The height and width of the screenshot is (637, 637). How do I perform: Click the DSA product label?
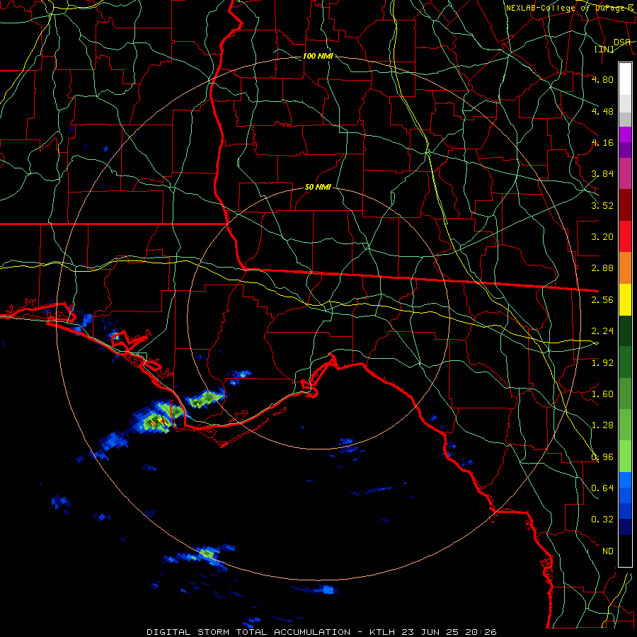click(622, 42)
